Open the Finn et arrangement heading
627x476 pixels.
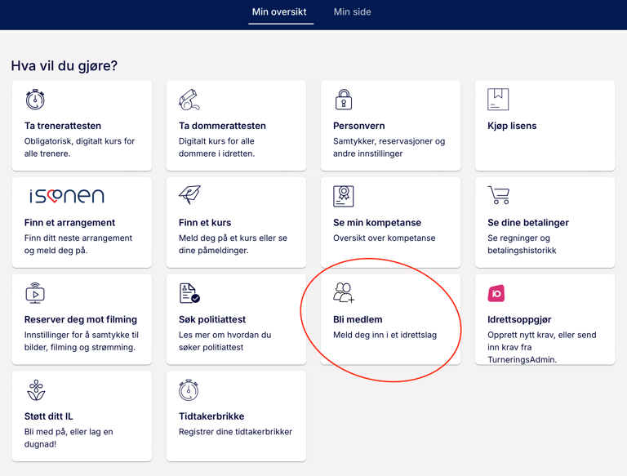click(69, 222)
